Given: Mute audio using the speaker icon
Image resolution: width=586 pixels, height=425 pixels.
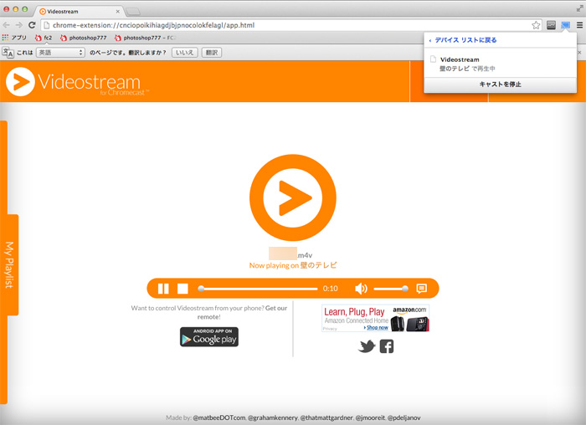Looking at the screenshot, I should [x=361, y=289].
